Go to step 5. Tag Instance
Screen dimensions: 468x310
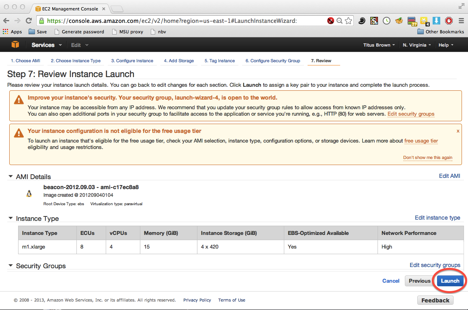[220, 61]
